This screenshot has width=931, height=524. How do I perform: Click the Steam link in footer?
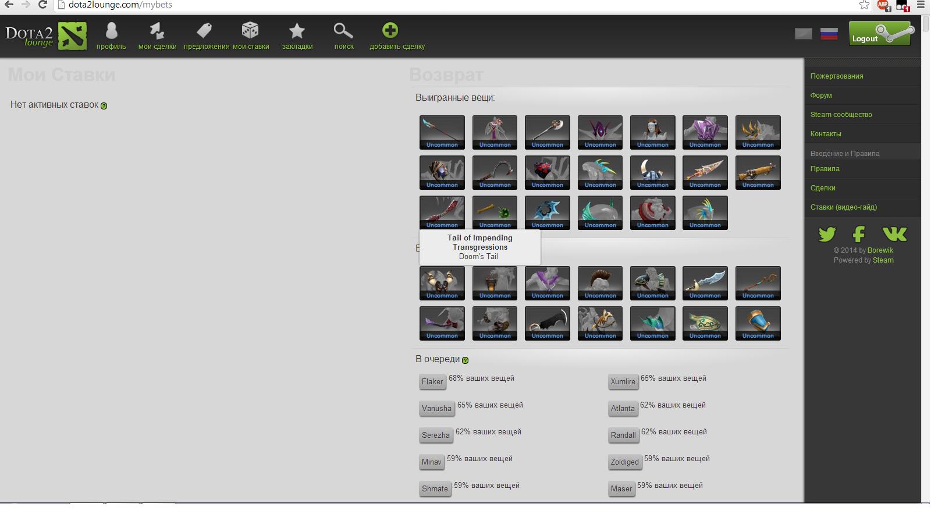tap(883, 260)
